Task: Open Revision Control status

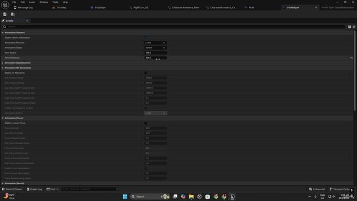Action: pyautogui.click(x=340, y=189)
